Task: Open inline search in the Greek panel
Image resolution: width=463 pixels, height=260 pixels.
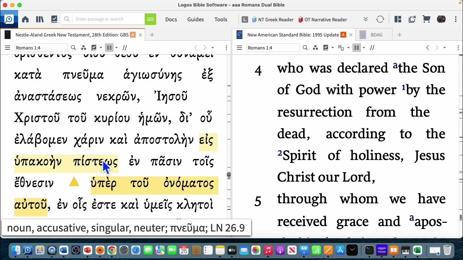Action: pyautogui.click(x=73, y=48)
